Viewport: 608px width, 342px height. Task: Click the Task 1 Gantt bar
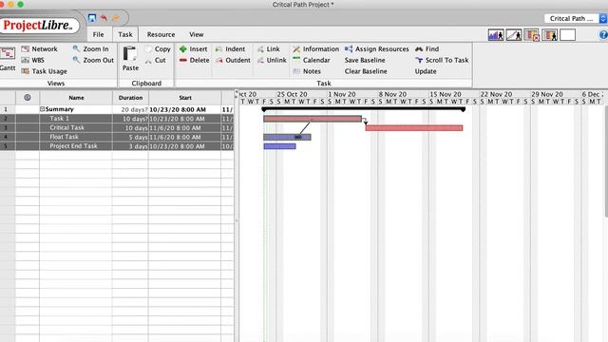coord(313,119)
